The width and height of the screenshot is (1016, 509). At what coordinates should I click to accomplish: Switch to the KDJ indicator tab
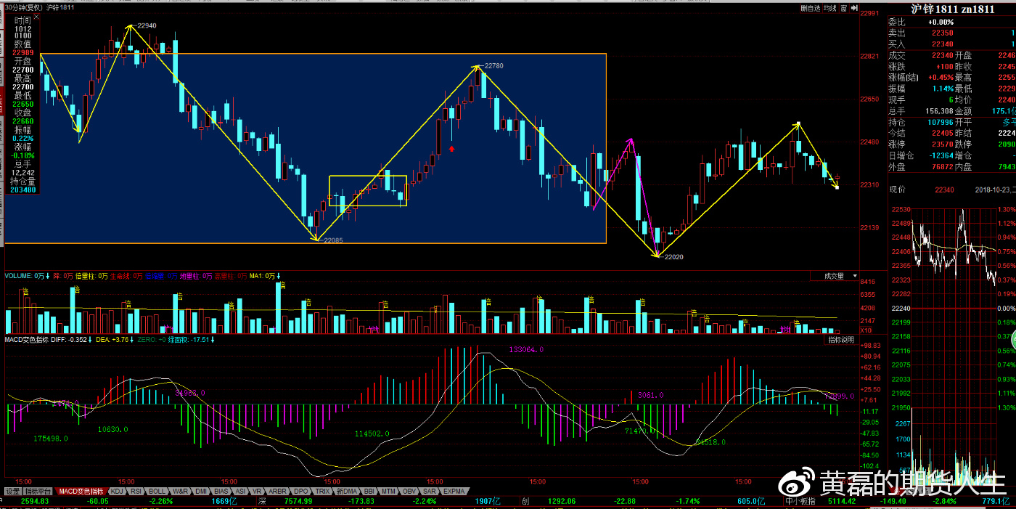117,492
